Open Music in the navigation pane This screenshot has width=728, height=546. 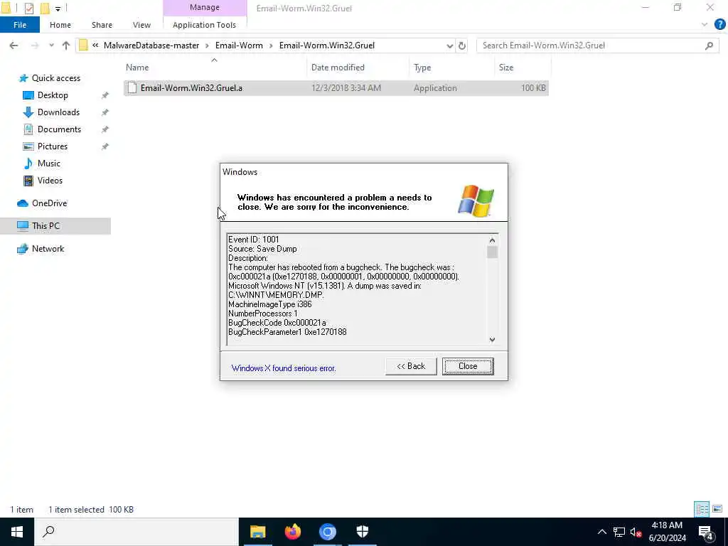click(49, 164)
